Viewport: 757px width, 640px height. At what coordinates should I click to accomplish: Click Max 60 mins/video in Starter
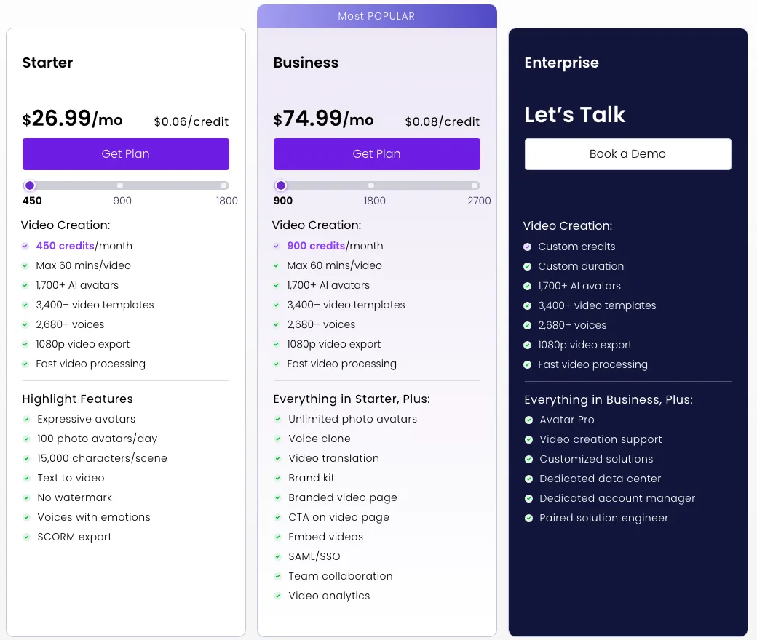pos(83,265)
